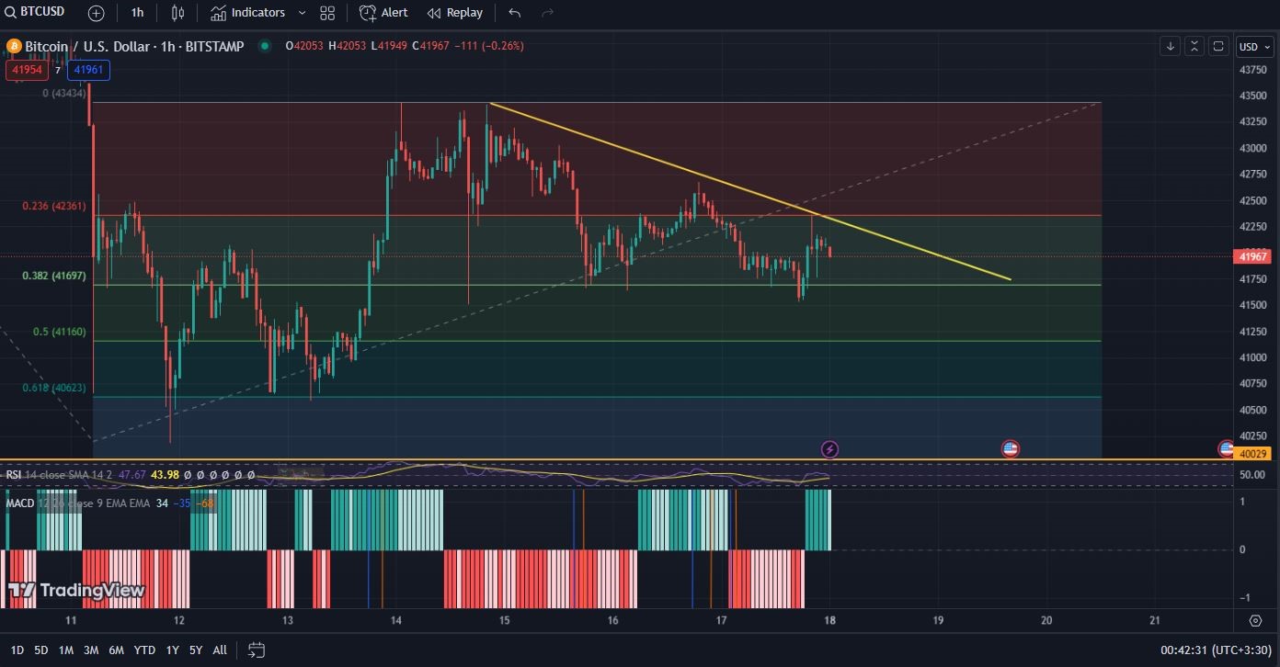Set date range to 5Y
Screen dimensions: 1280x667
(196, 650)
